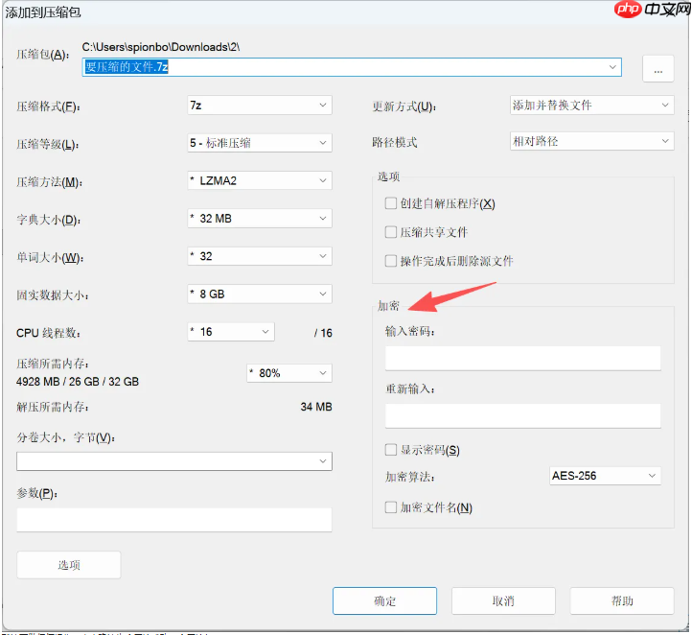Open the 更新方式 dropdown showing 添加并替换文件
Image resolution: width=692 pixels, height=635 pixels.
click(591, 106)
